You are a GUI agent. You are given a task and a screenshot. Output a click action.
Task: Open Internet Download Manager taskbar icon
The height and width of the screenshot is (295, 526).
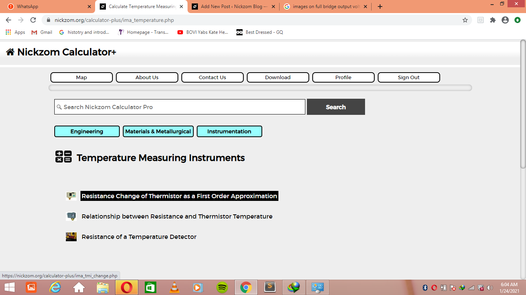click(294, 287)
